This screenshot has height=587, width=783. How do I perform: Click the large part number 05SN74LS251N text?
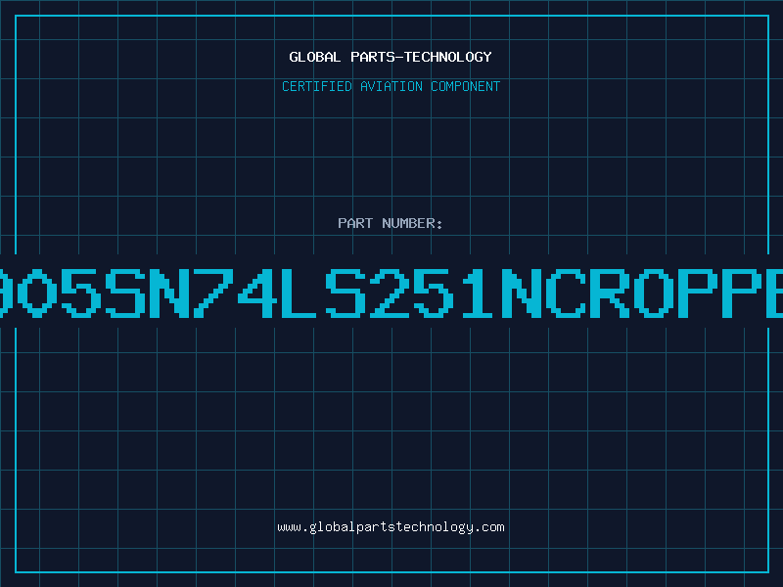(391, 293)
